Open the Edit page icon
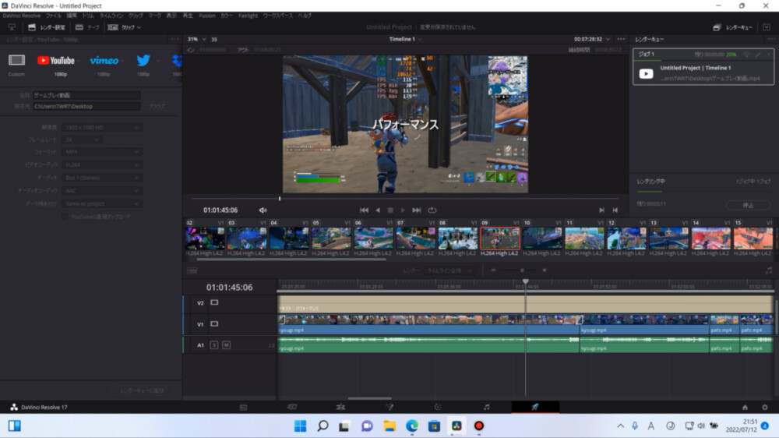The width and height of the screenshot is (779, 438). pyautogui.click(x=340, y=407)
